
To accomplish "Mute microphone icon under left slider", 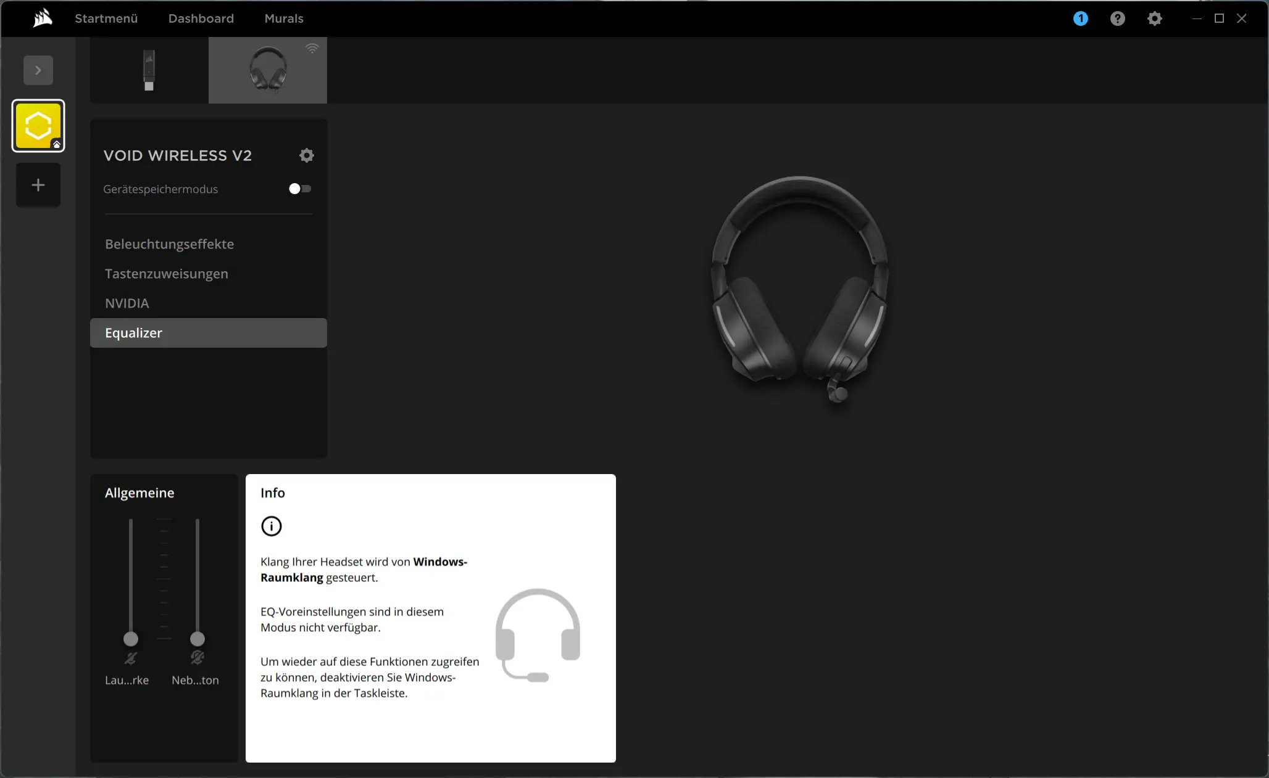I will [x=130, y=658].
